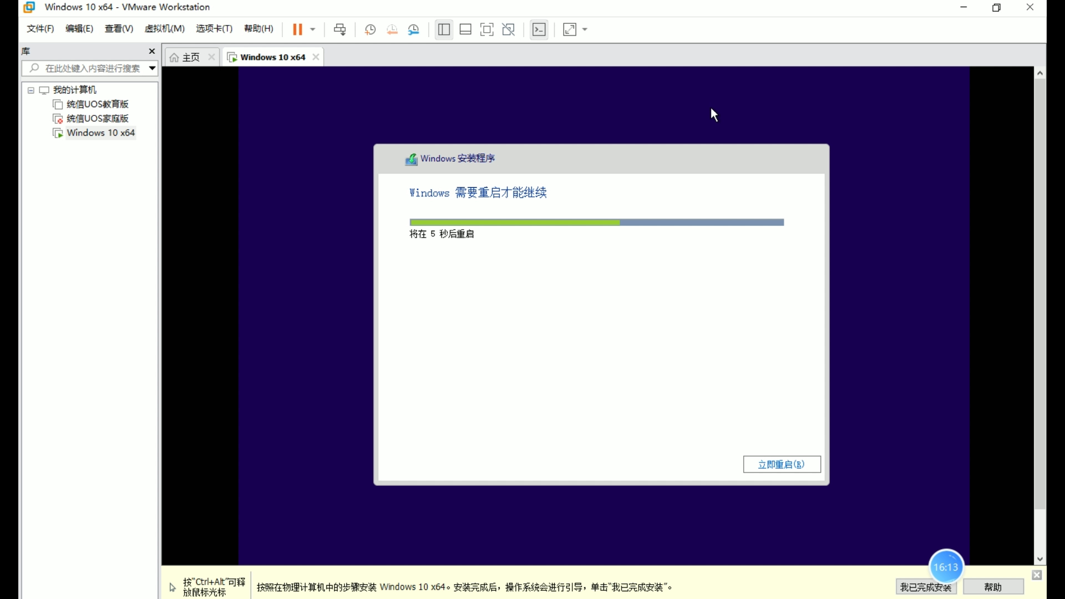This screenshot has height=599, width=1065.
Task: Open the pause button dropdown
Action: click(313, 29)
